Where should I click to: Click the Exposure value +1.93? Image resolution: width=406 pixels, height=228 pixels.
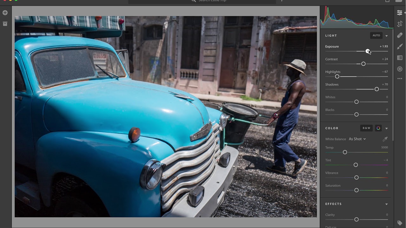(x=384, y=46)
